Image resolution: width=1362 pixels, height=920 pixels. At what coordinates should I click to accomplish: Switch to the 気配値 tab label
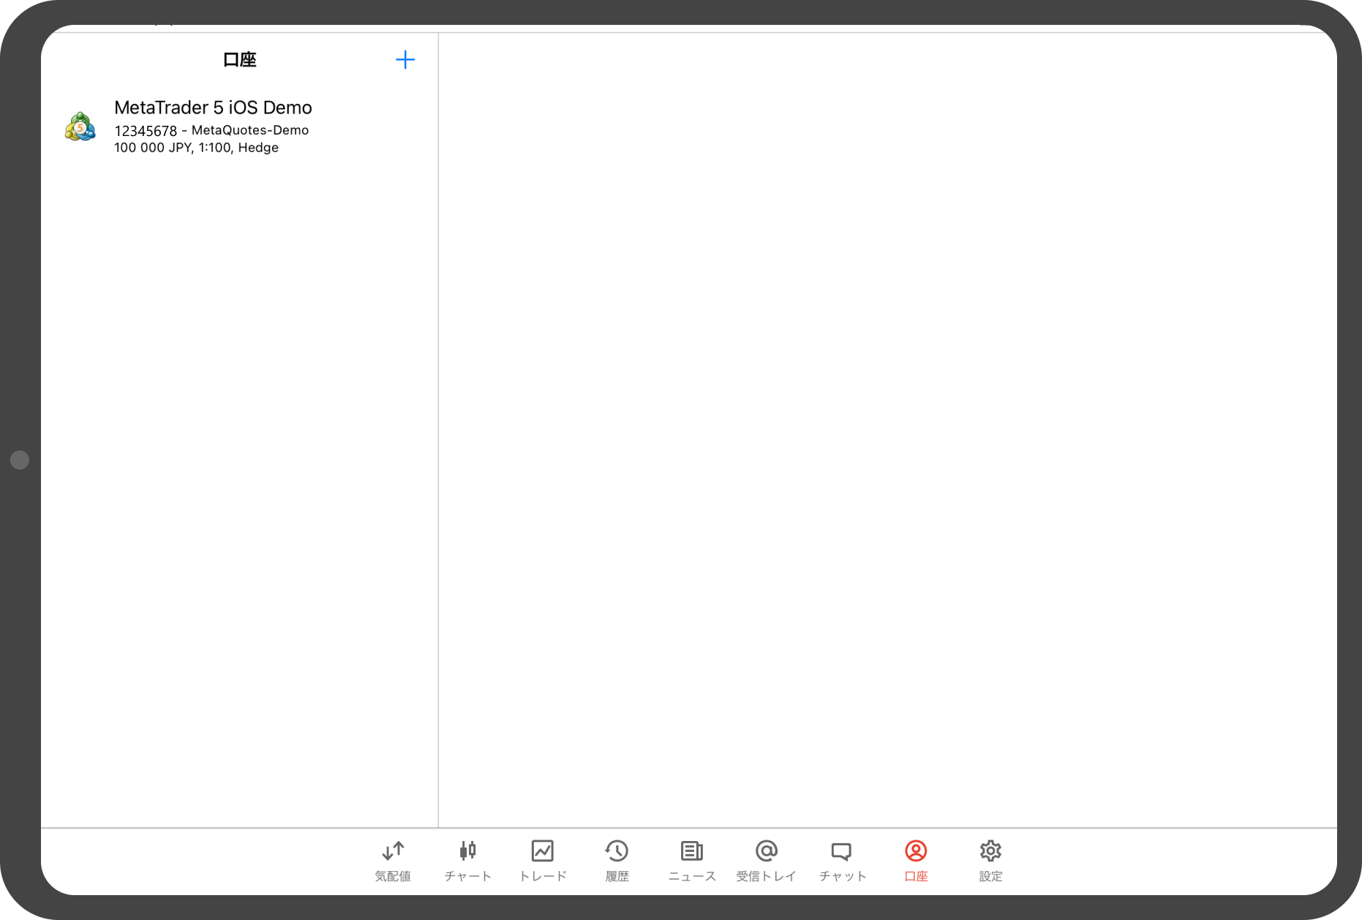point(393,876)
